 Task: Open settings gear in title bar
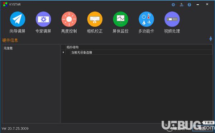173,5
